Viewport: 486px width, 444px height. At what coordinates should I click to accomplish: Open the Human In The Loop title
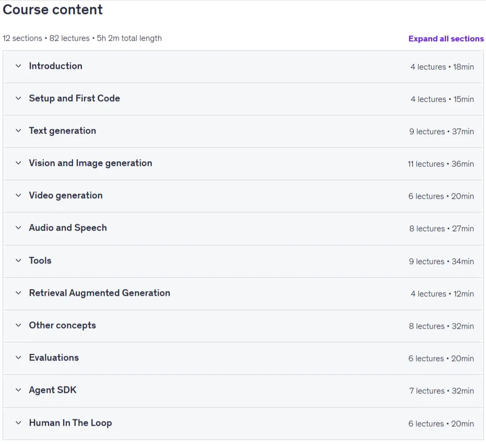click(x=70, y=423)
